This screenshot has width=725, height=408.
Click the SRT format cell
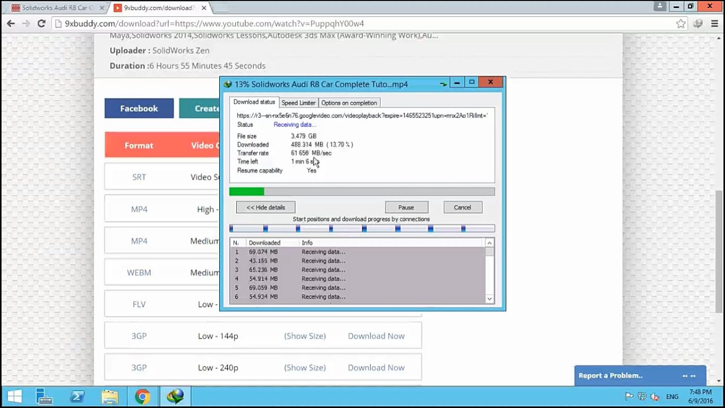pos(139,177)
